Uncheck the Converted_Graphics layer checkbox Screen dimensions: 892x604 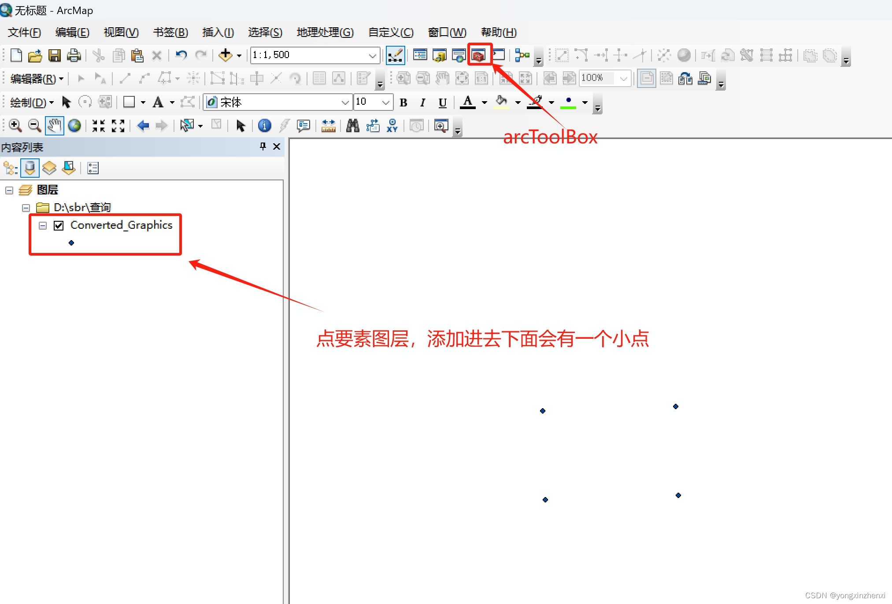[59, 225]
